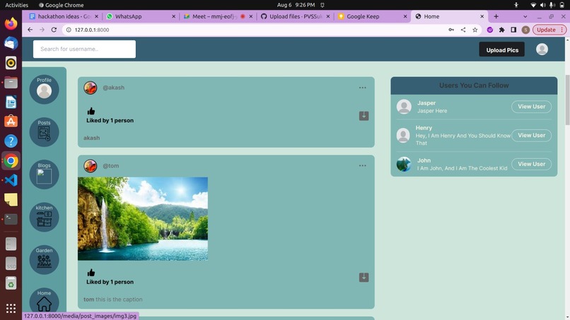
Task: Focus the Search for username field
Action: [84, 49]
